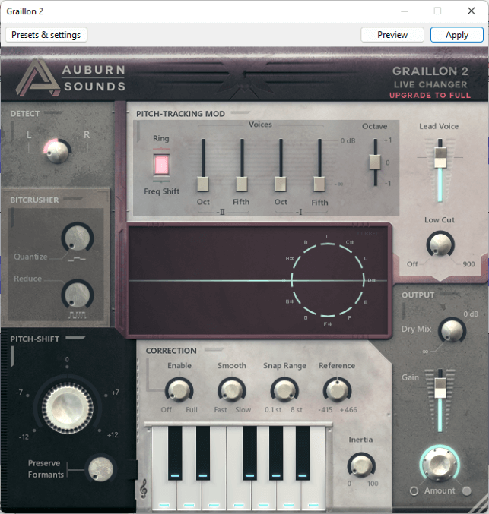Click the Correction Enable knob
Screen dimensions: 489x514
179,389
